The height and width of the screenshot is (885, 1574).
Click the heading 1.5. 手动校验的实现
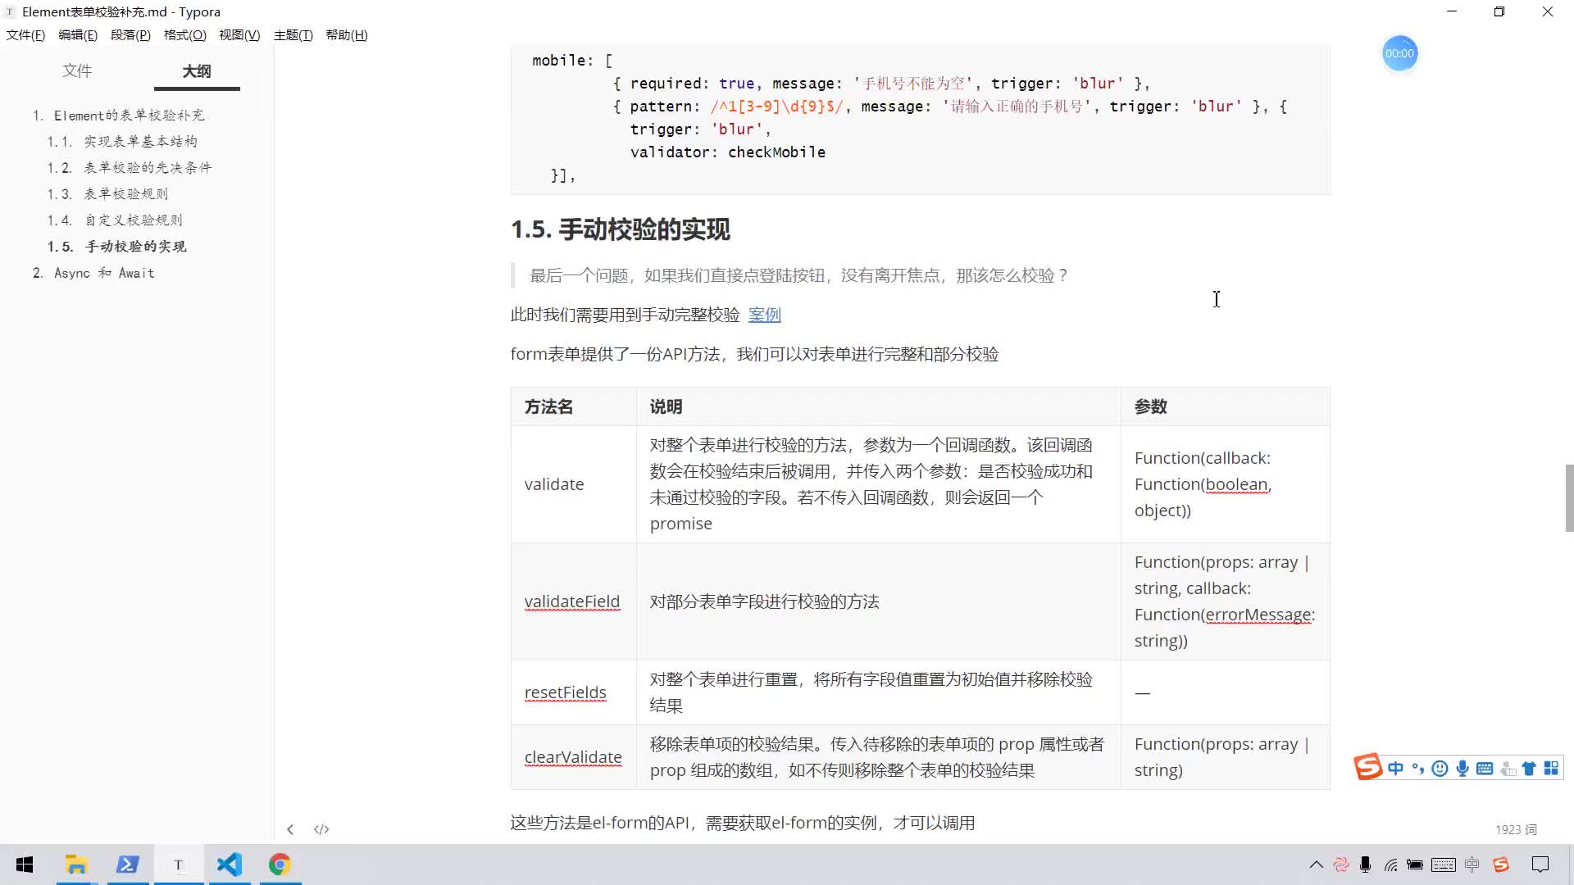pos(620,229)
